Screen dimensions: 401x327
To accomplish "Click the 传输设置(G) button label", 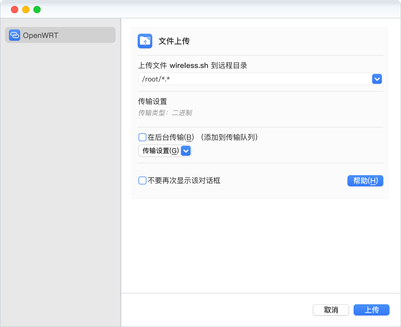I will pyautogui.click(x=160, y=151).
